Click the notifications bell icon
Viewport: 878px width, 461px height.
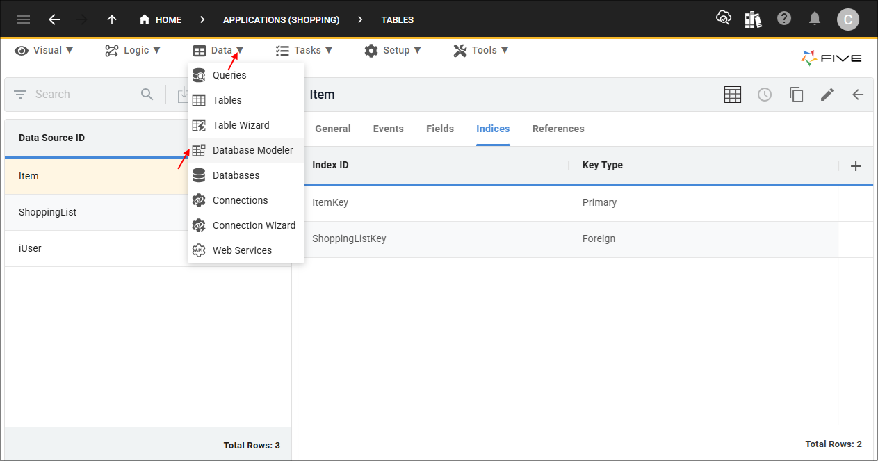coord(815,19)
